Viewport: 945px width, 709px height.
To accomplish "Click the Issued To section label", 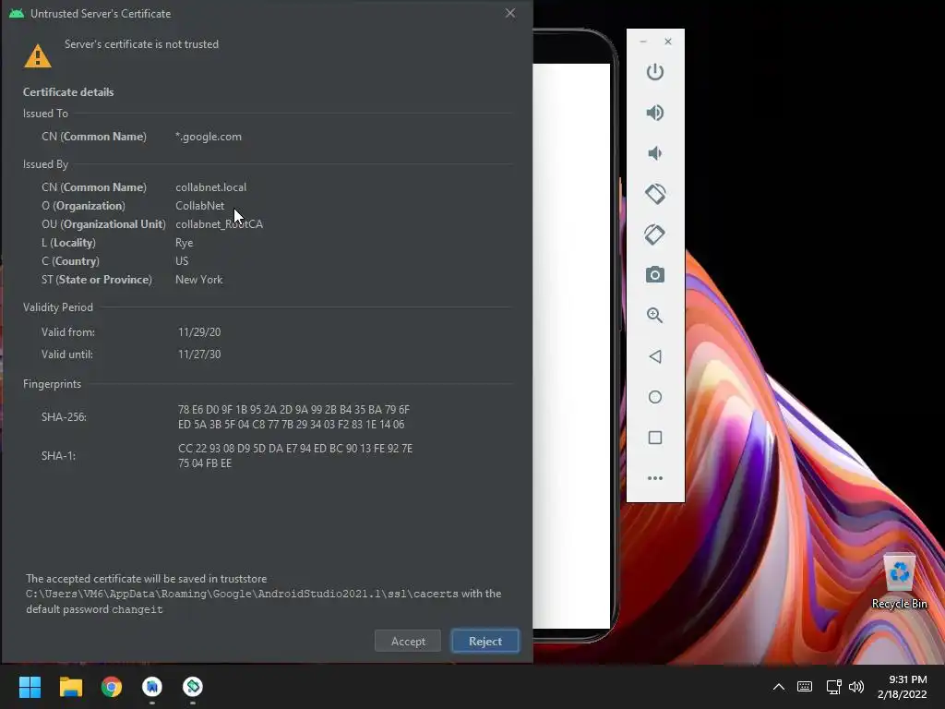I will point(45,114).
